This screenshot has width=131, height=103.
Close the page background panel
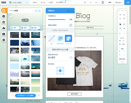coord(40,11)
